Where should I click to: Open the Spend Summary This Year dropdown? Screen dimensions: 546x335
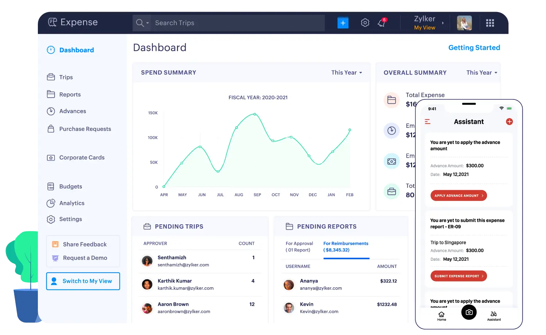(x=346, y=72)
